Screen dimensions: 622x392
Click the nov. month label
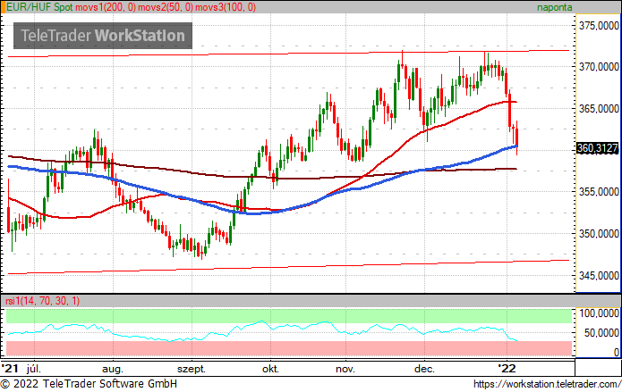coord(345,370)
